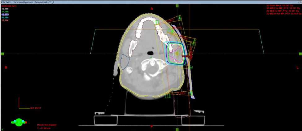Select the dark blue structure contour on the patient's right neck
This screenshot has height=131, width=302.
(125, 62)
